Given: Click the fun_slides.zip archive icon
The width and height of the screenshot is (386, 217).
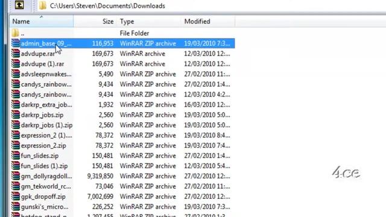Looking at the screenshot, I should click(x=16, y=156).
